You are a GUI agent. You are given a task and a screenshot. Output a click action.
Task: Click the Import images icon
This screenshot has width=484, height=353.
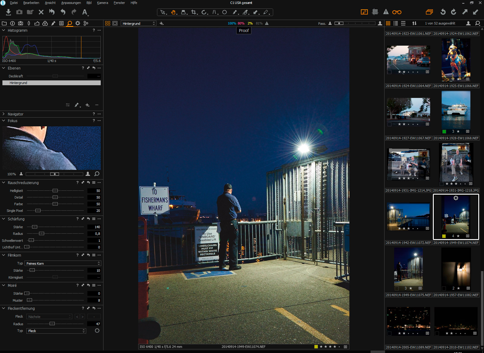coord(8,12)
